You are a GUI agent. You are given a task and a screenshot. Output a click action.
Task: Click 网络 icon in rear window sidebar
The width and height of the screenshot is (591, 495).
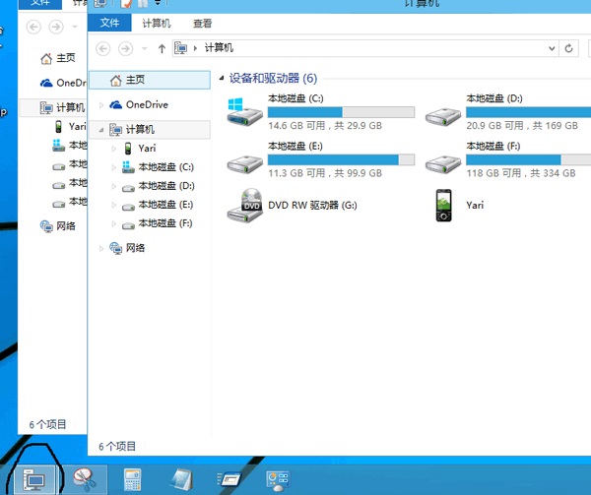[46, 226]
